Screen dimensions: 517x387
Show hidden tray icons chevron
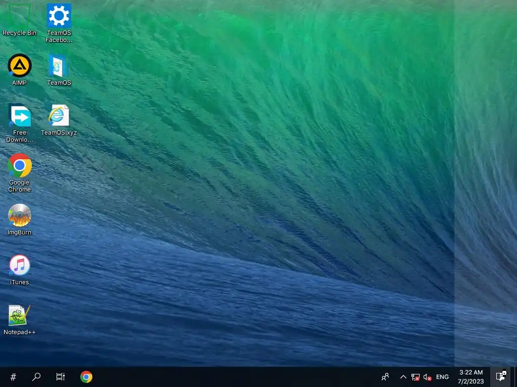click(x=403, y=377)
